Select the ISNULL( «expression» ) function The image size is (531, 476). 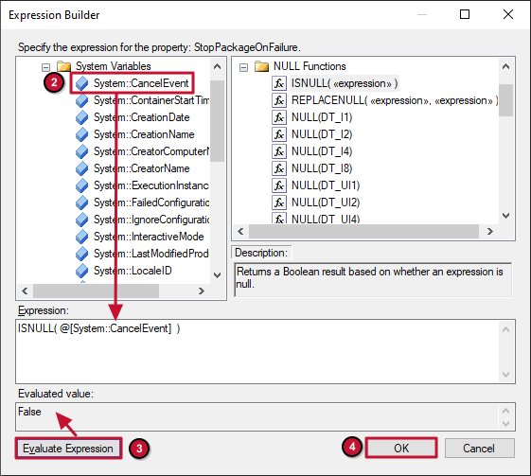point(345,83)
